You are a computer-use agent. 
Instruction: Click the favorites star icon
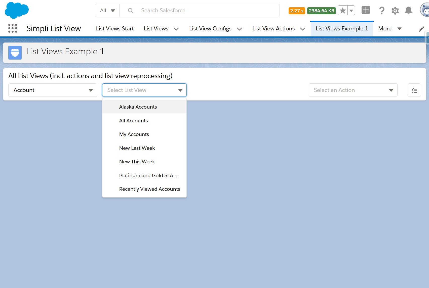click(x=342, y=11)
